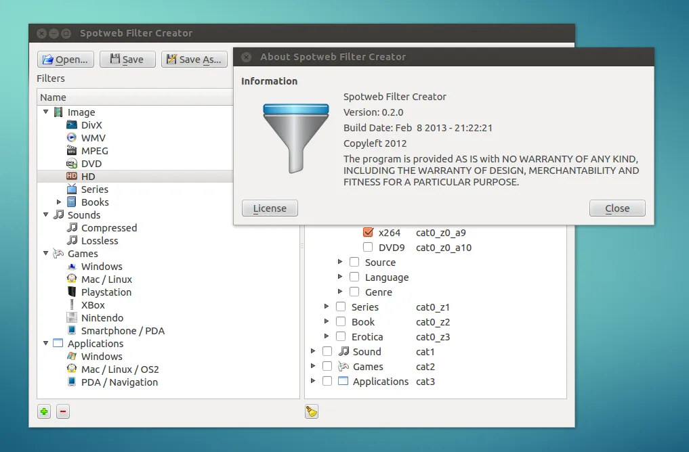
Task: Click the DivX icon under Image
Action: pos(72,125)
